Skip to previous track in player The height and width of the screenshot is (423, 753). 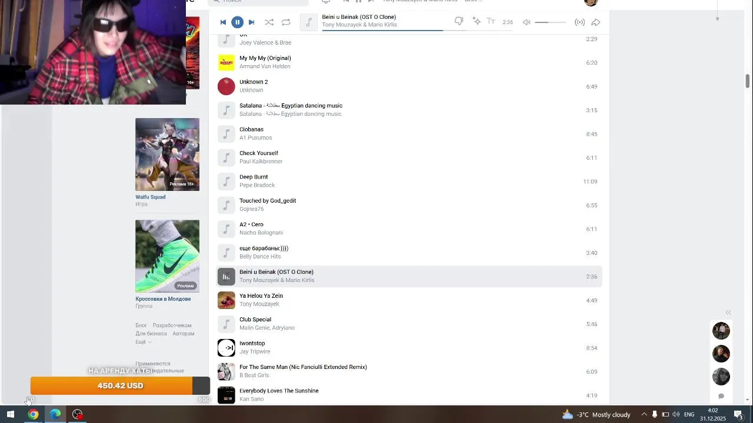click(x=223, y=22)
